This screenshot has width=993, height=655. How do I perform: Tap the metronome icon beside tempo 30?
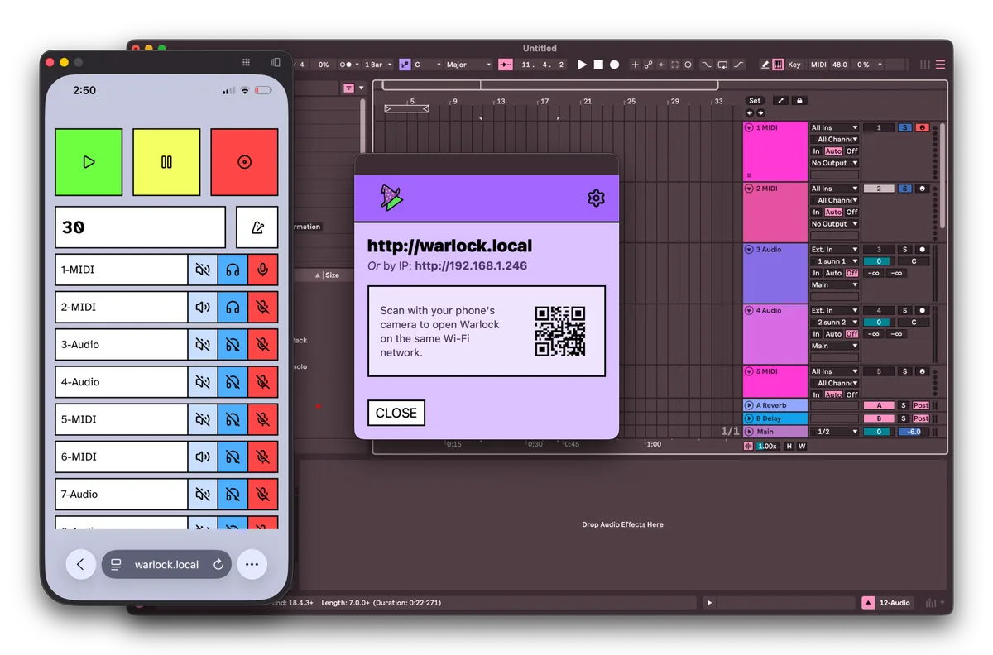pyautogui.click(x=257, y=227)
